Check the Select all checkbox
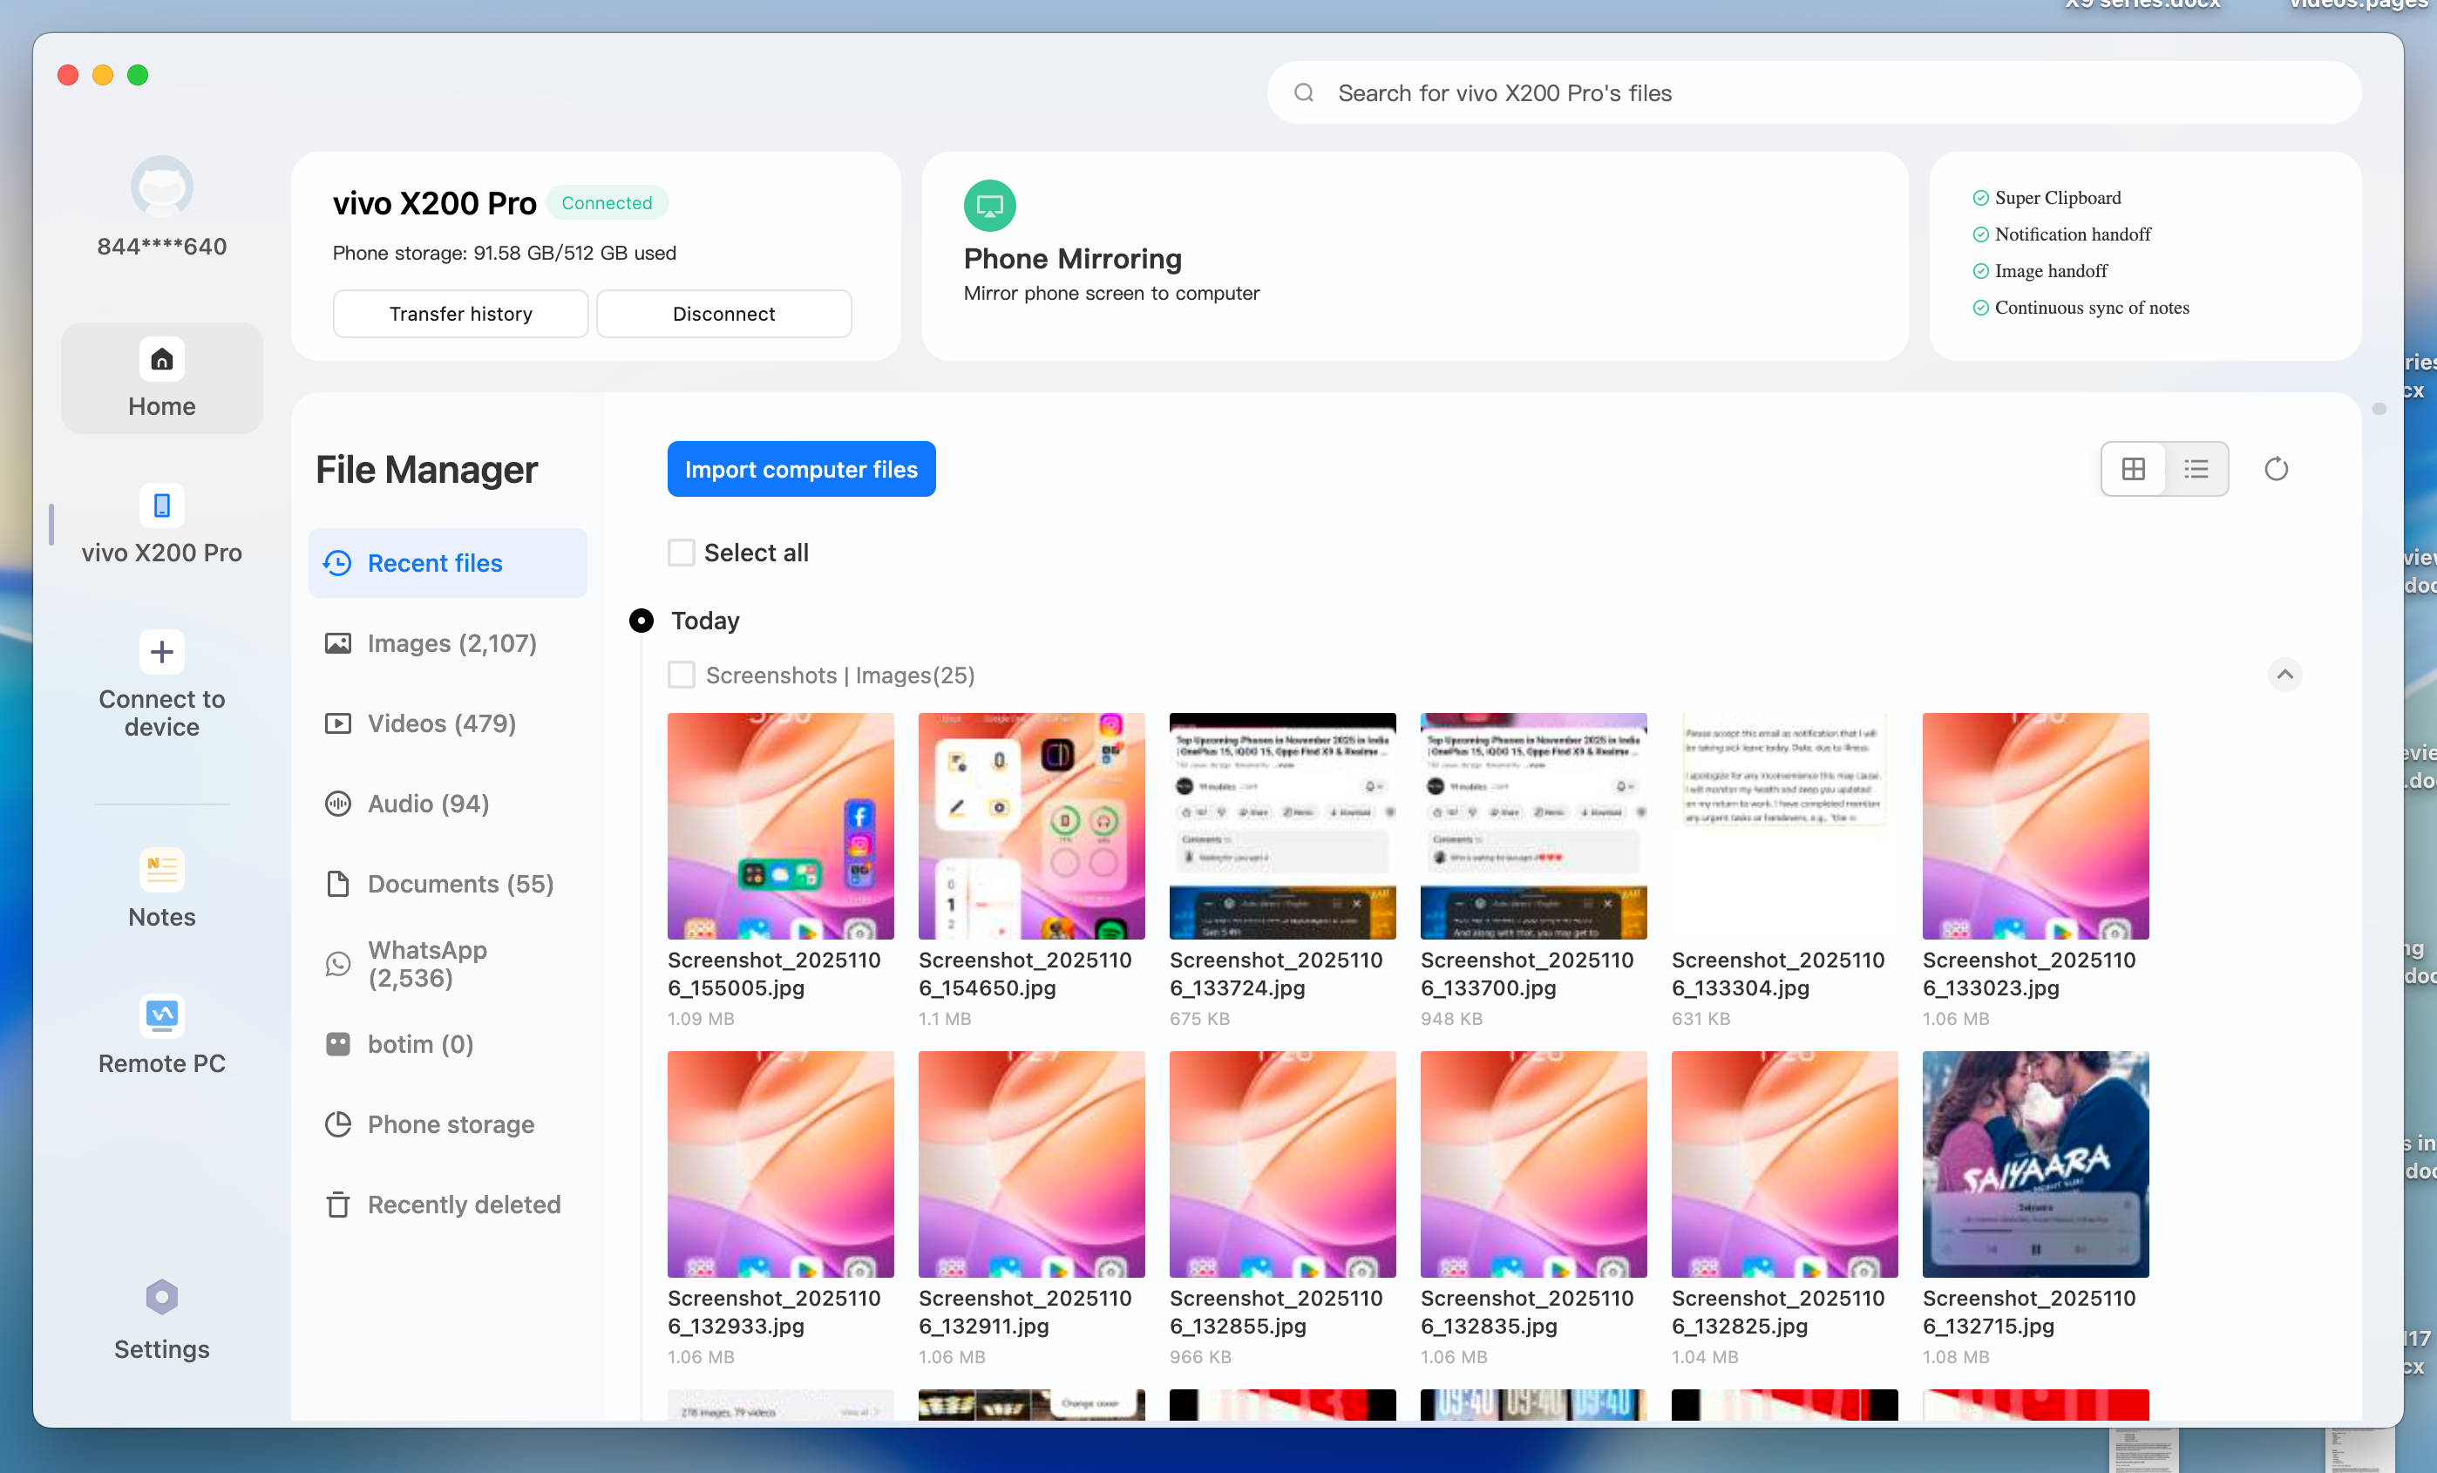 pos(682,552)
